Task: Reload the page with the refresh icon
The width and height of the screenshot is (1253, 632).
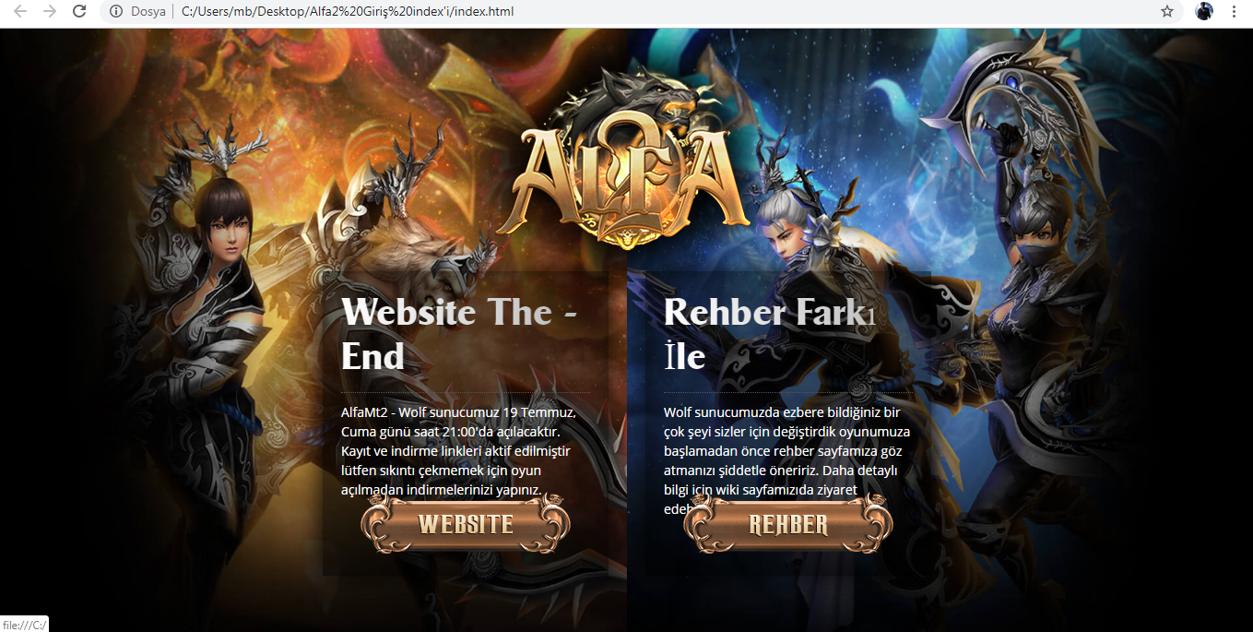Action: tap(79, 12)
